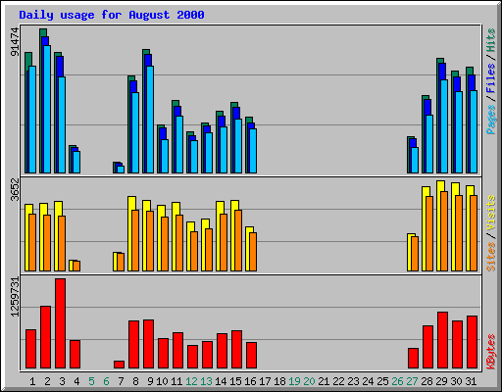
Task: Click the yellow 'Visits' legend label
Action: click(x=491, y=214)
